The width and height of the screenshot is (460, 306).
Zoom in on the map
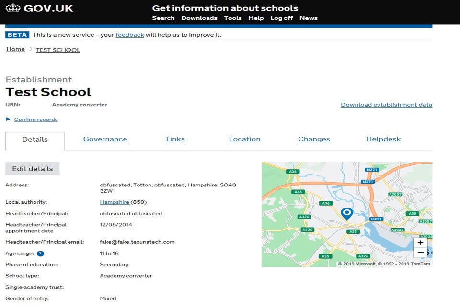tap(420, 242)
